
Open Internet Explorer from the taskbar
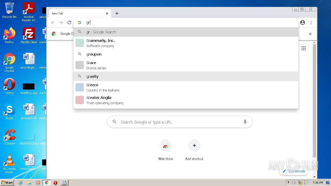pos(20,183)
